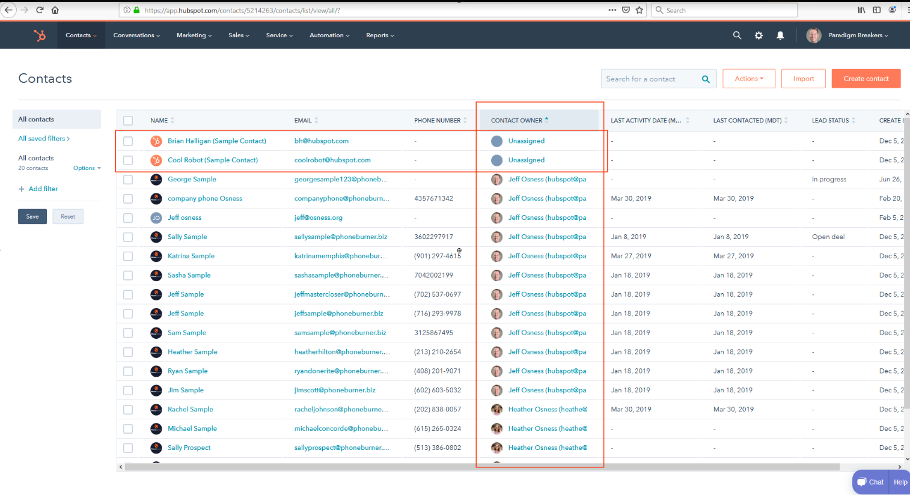Open Heather Osness owner link for Michael Sample
The image size is (910, 495).
548,429
